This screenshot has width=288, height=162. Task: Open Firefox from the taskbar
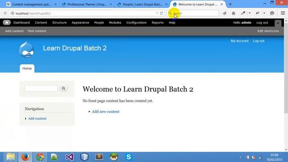point(25,157)
